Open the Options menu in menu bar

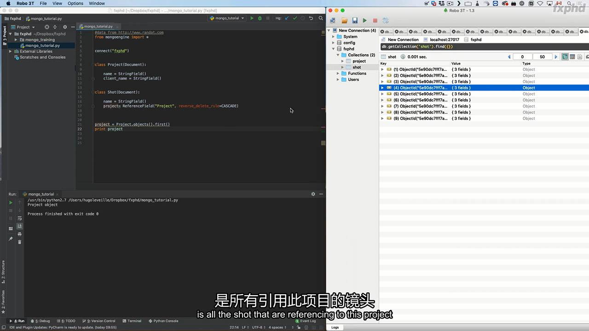(x=75, y=3)
